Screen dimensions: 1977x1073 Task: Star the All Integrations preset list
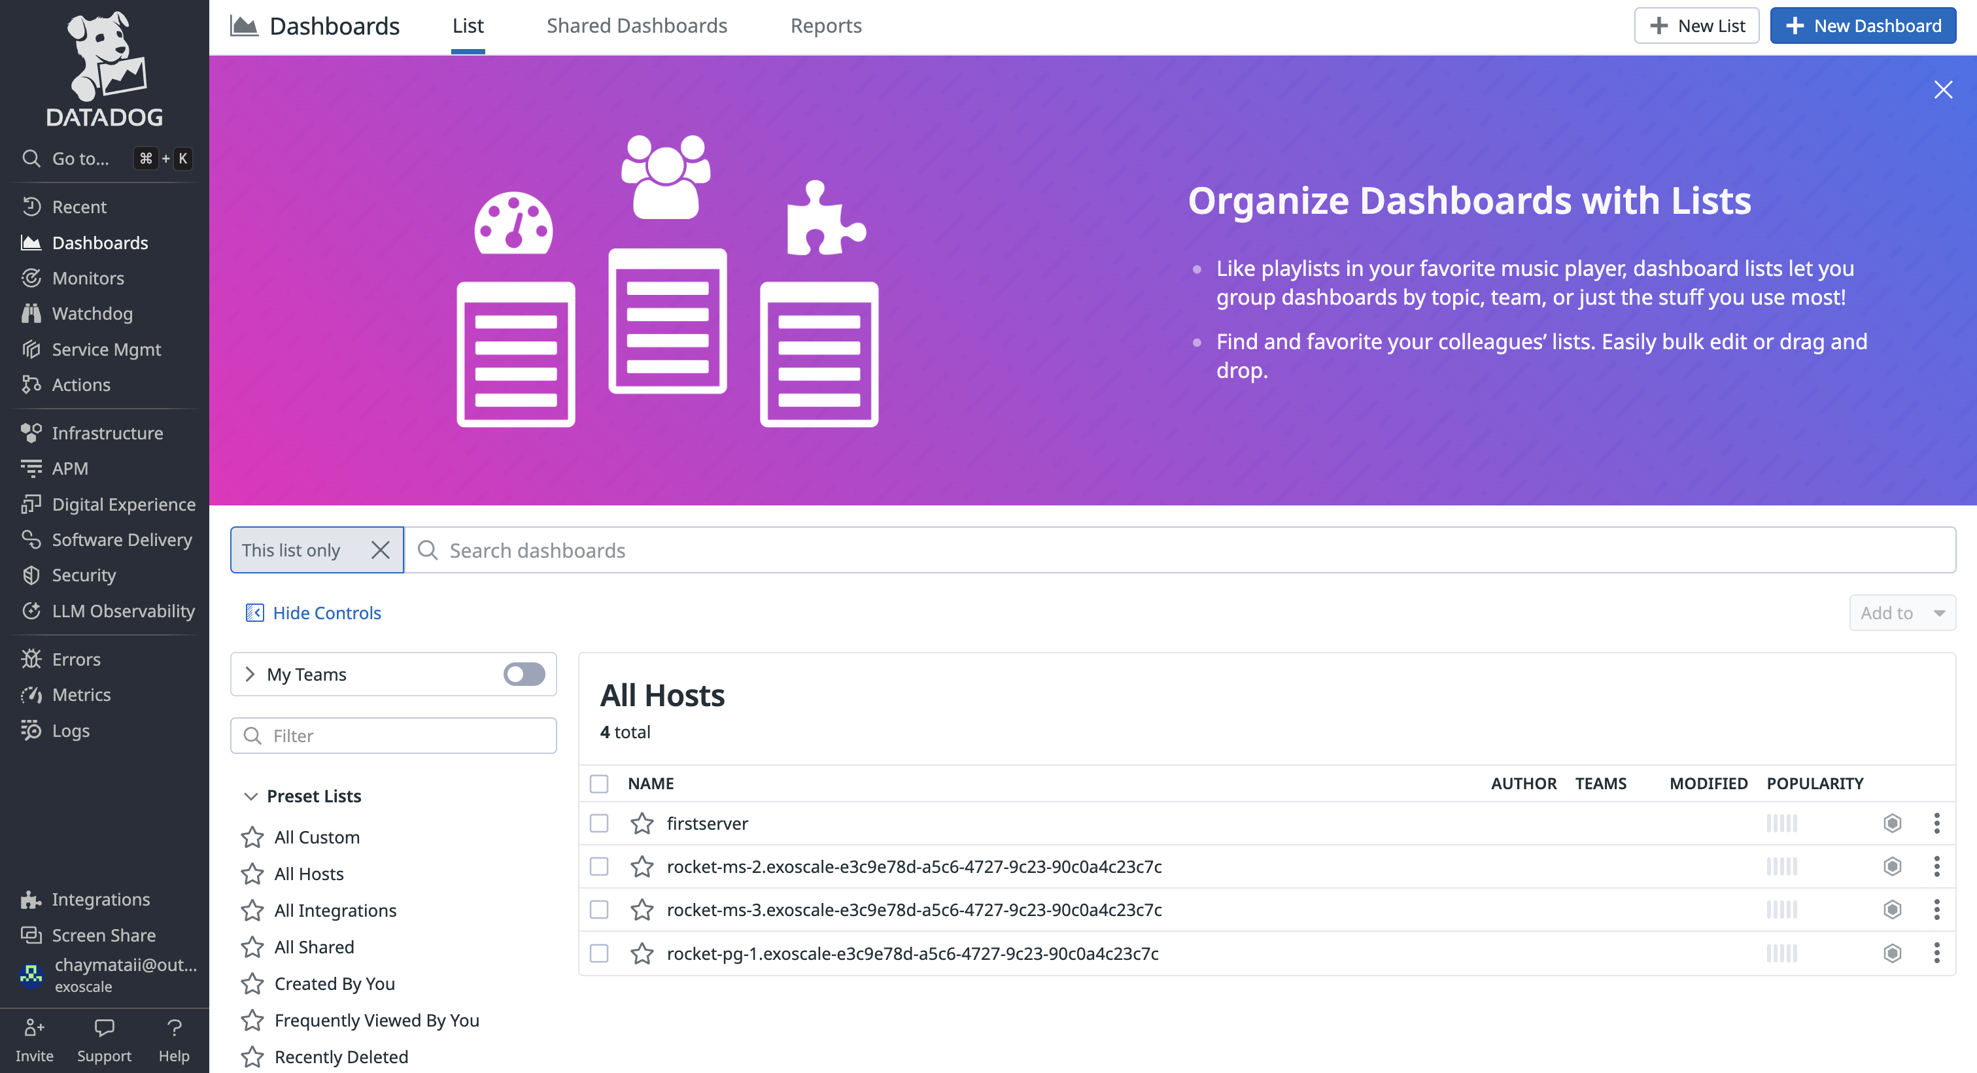pyautogui.click(x=252, y=910)
